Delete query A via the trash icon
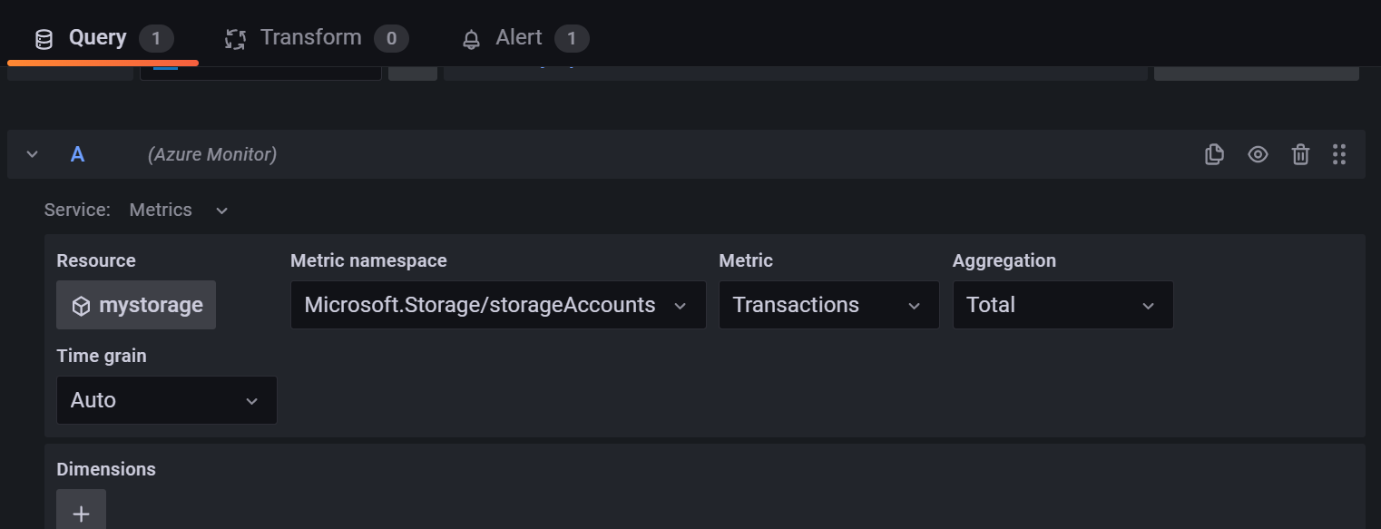The image size is (1381, 529). pos(1300,154)
